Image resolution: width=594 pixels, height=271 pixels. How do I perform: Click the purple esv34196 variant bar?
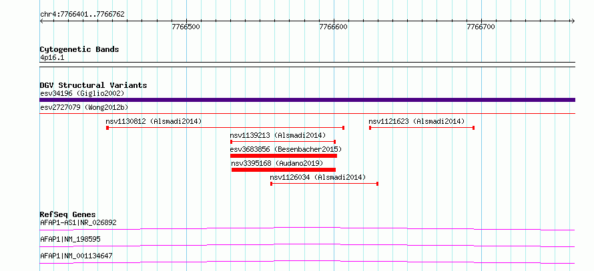click(x=307, y=100)
